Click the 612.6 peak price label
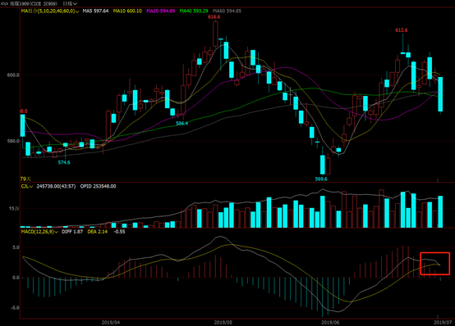 point(402,30)
